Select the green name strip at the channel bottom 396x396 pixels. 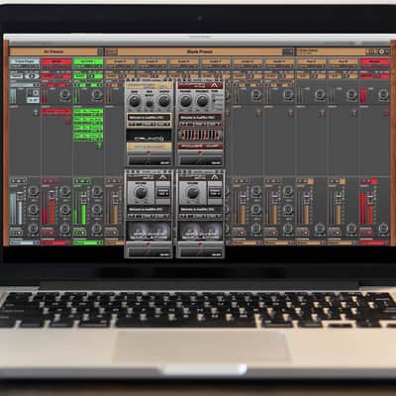tap(88, 243)
